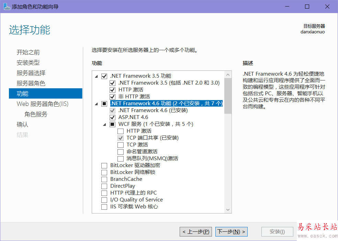Viewport: 338px width, 241px height.
Task: Check HTTP 代理上的 RPC checkbox
Action: point(104,193)
